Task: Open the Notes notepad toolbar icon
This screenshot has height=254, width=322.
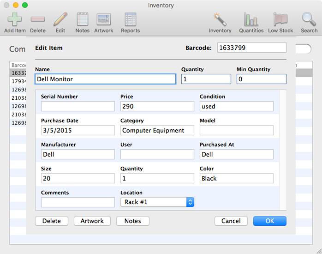Action: coord(83,19)
